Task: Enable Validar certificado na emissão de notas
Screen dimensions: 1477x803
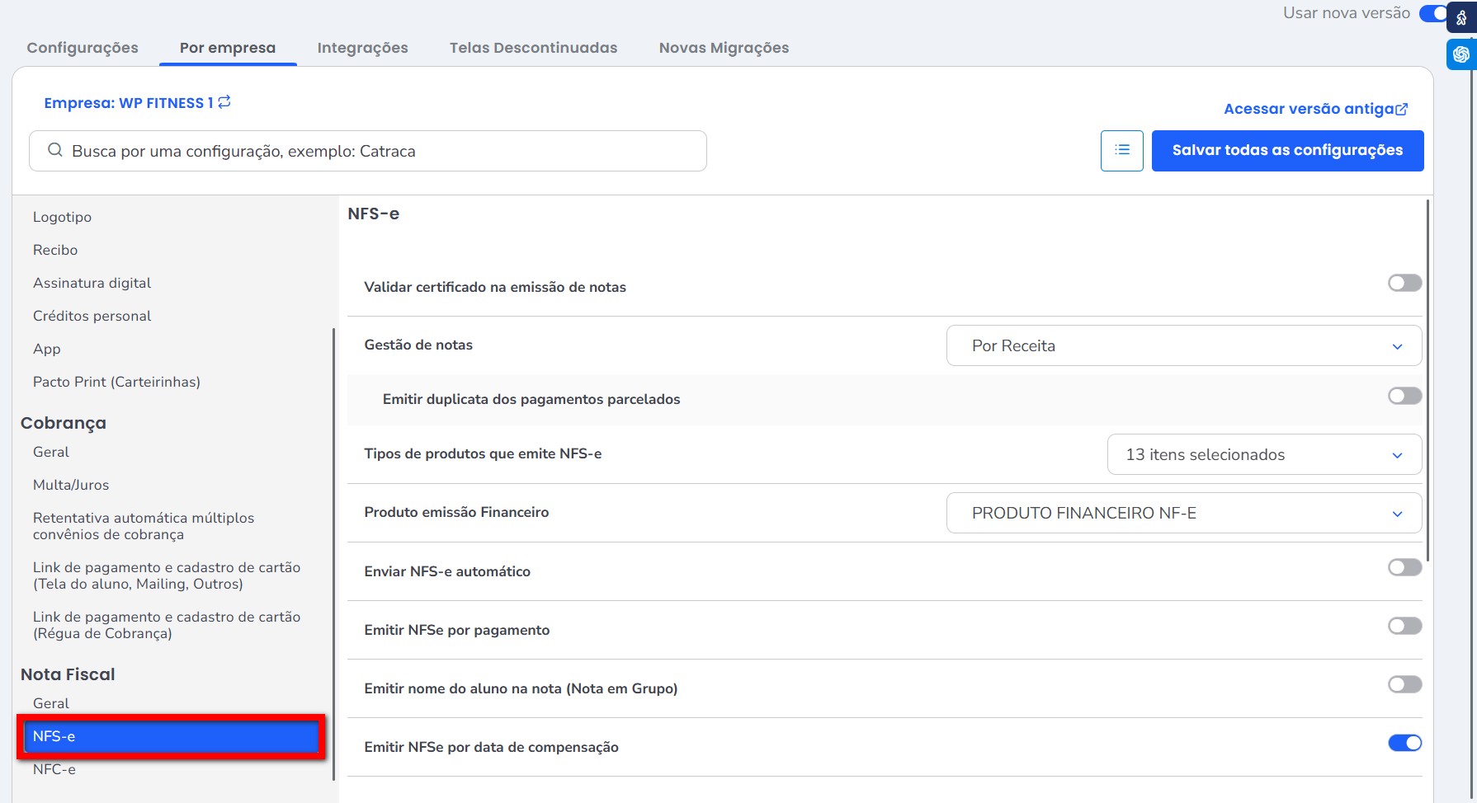Action: 1404,284
